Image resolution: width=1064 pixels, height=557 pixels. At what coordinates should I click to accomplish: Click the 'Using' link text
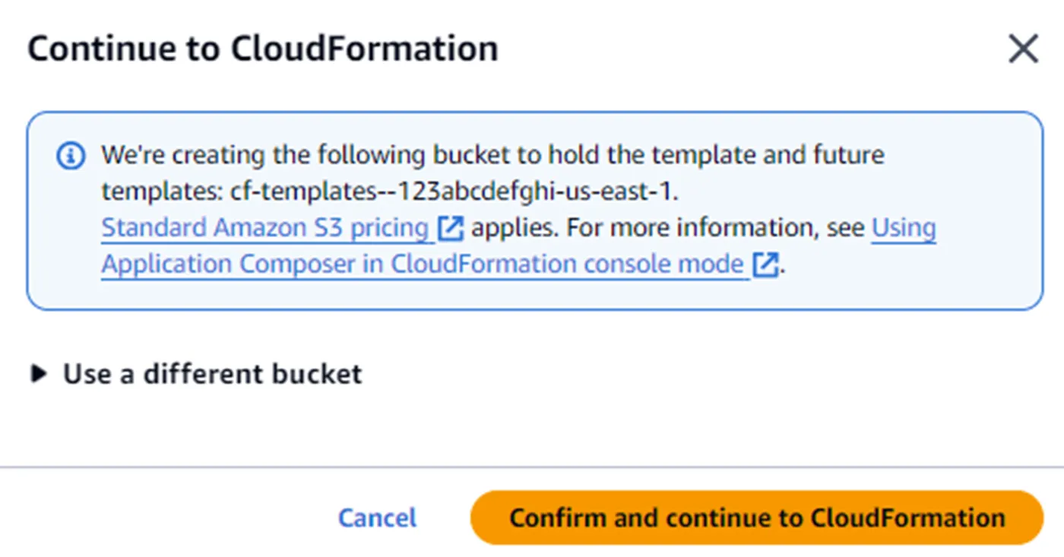pyautogui.click(x=904, y=228)
